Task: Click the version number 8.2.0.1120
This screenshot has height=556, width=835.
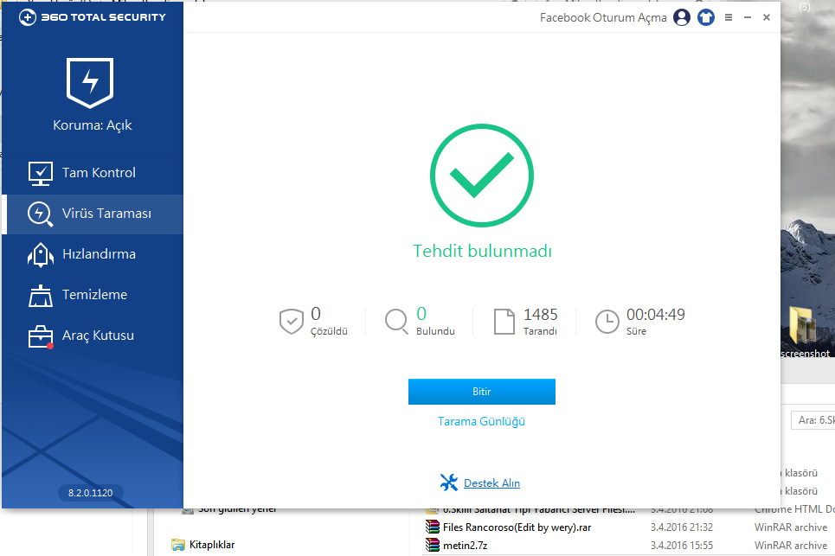Action: click(x=91, y=493)
